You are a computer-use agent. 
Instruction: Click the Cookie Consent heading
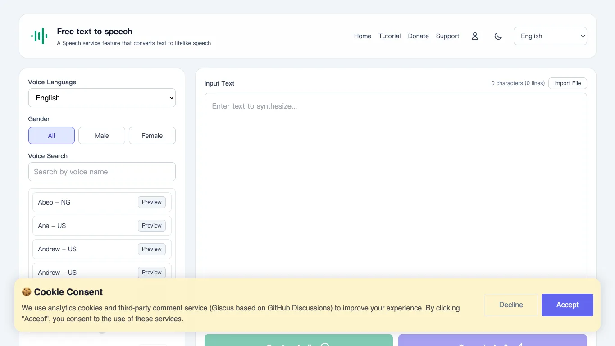(62, 292)
